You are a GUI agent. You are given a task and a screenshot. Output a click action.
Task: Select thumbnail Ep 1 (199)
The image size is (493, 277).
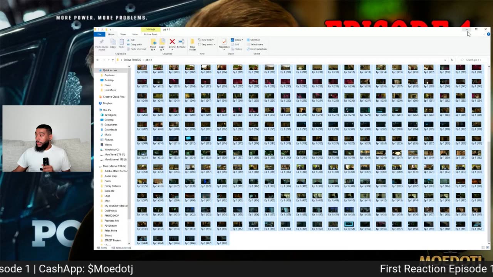[142, 69]
